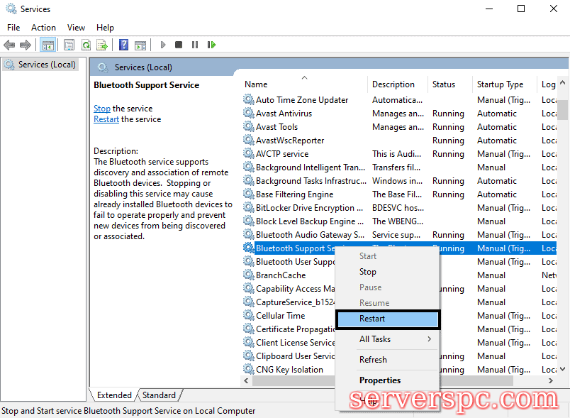Click the Refresh toolbar icon

point(86,45)
